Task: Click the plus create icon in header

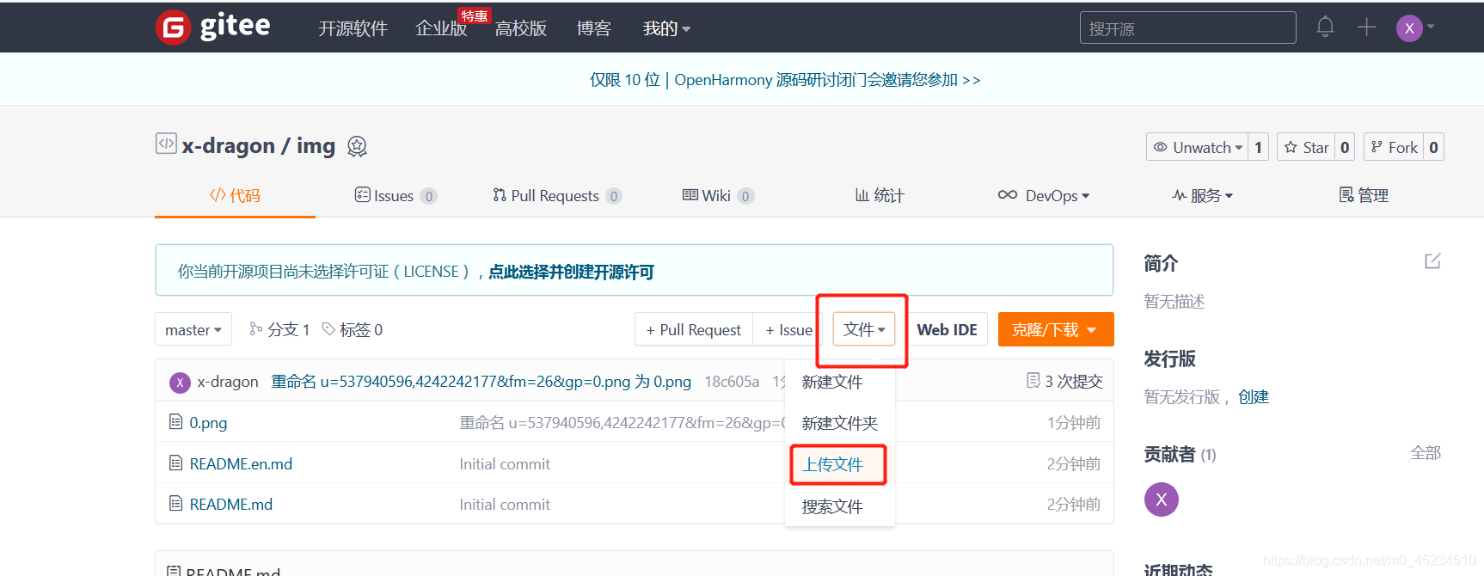Action: (1366, 28)
